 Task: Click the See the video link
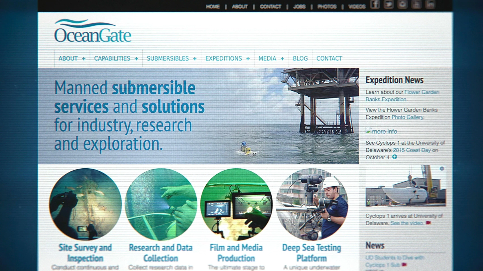tap(407, 223)
